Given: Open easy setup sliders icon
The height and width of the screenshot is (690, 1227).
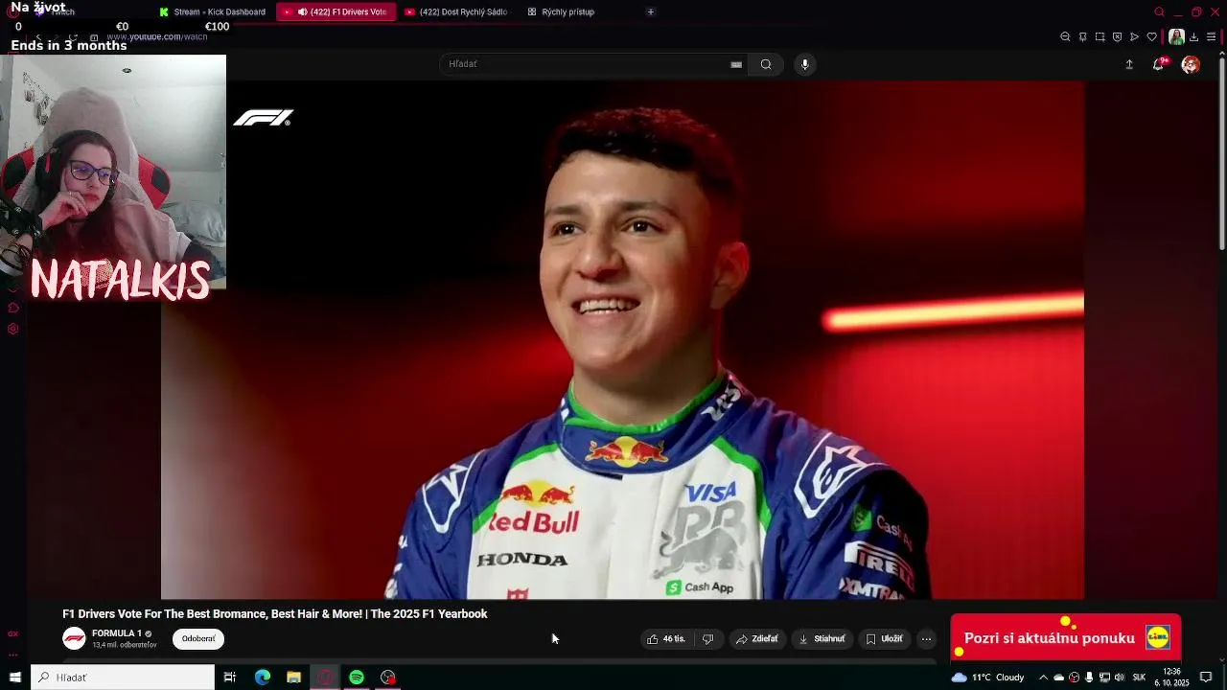Looking at the screenshot, I should click(1211, 36).
